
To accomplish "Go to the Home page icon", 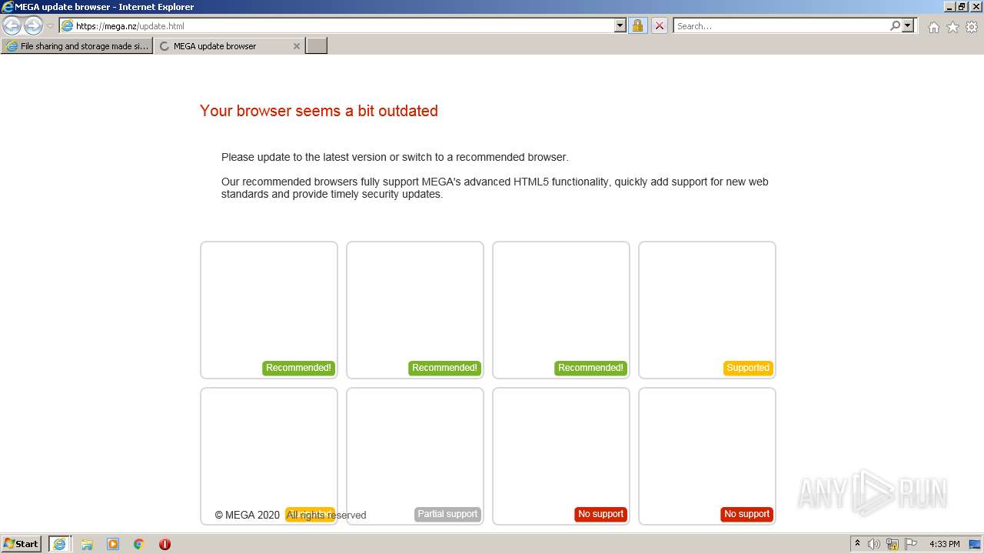I will point(933,27).
